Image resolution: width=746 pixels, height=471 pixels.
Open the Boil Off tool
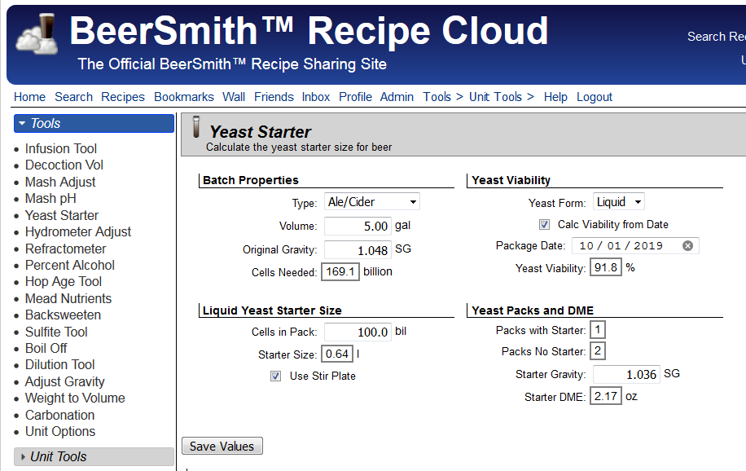coord(46,348)
